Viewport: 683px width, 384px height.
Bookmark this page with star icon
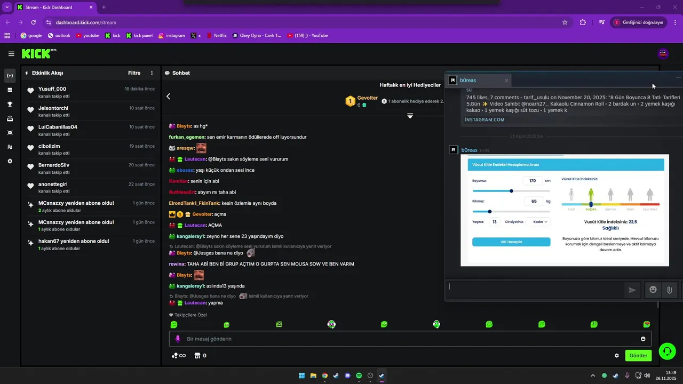click(565, 22)
